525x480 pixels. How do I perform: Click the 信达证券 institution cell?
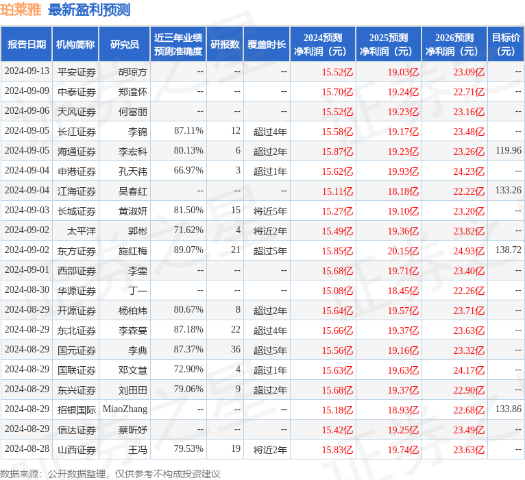coord(77,430)
